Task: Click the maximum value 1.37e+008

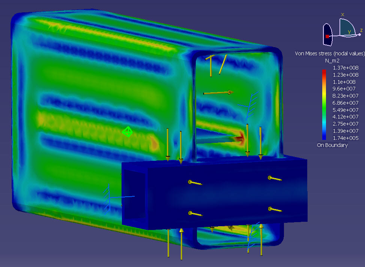Action: coord(345,68)
